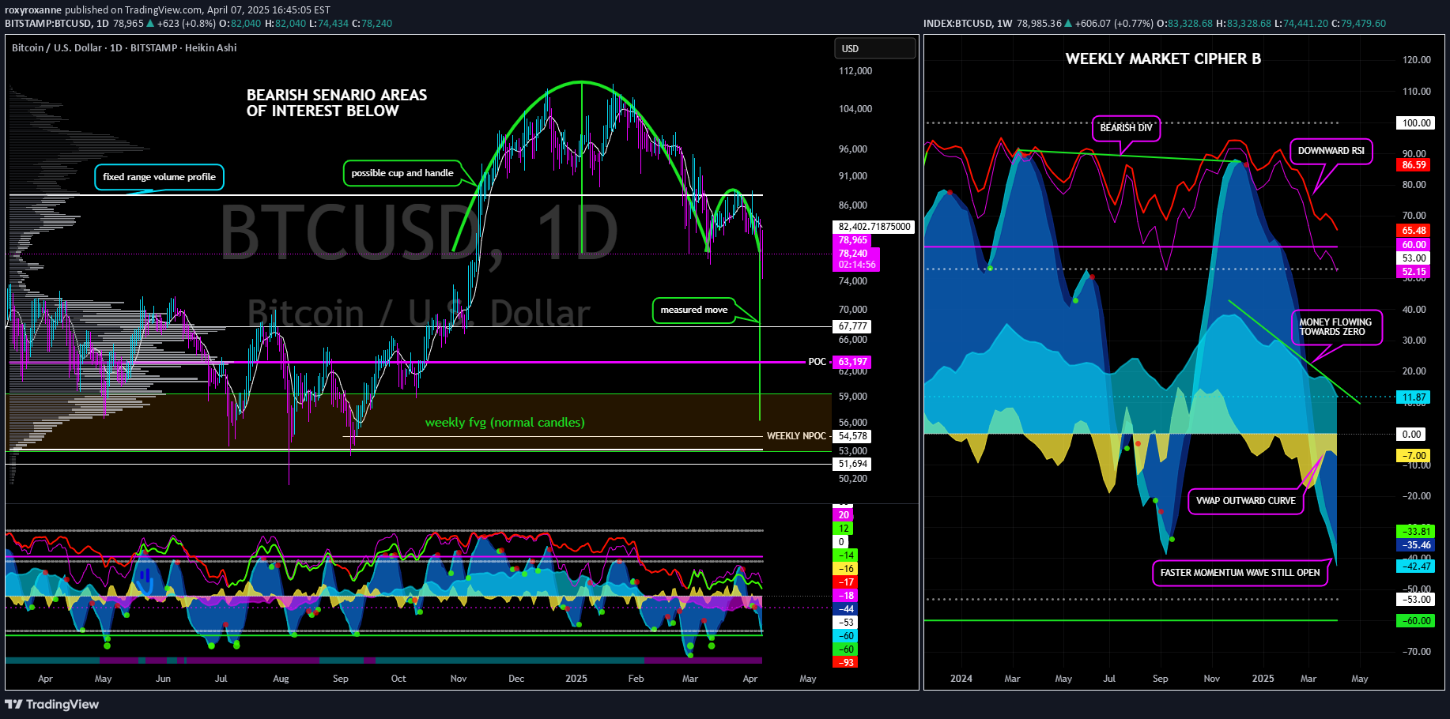Click the 51,694 price level label
This screenshot has height=719, width=1450.
(852, 464)
